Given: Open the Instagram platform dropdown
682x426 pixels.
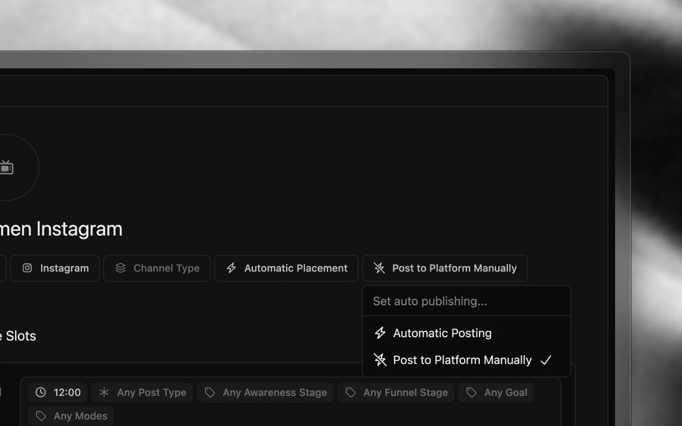Looking at the screenshot, I should (55, 268).
